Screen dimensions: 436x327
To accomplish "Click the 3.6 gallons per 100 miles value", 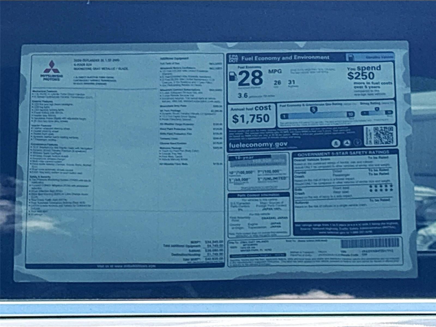I will [x=243, y=95].
